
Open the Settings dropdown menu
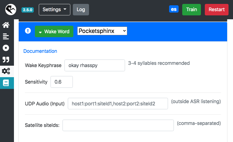(x=54, y=10)
